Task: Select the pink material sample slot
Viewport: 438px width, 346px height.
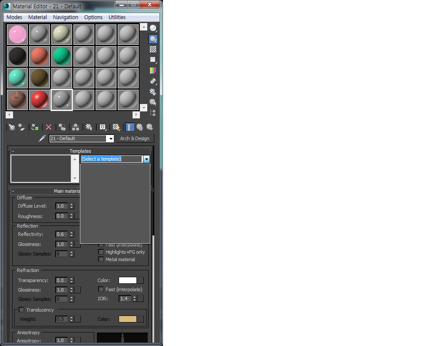Action: 17,34
